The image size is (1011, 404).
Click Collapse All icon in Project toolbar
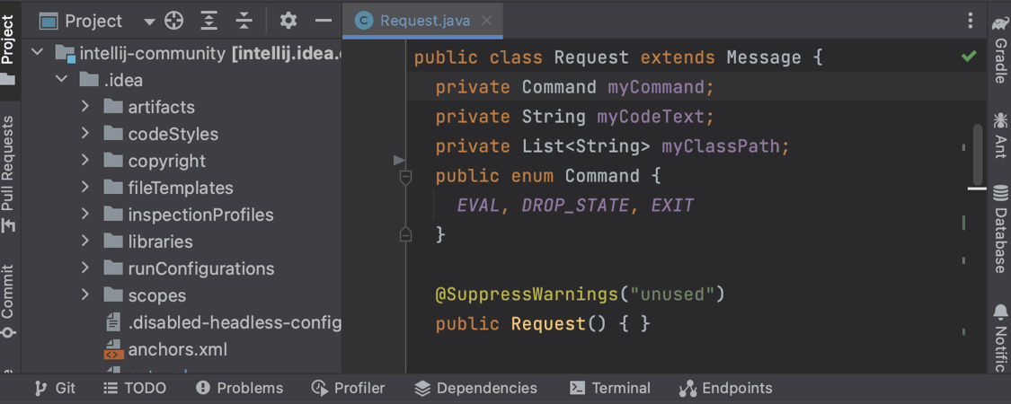[244, 21]
